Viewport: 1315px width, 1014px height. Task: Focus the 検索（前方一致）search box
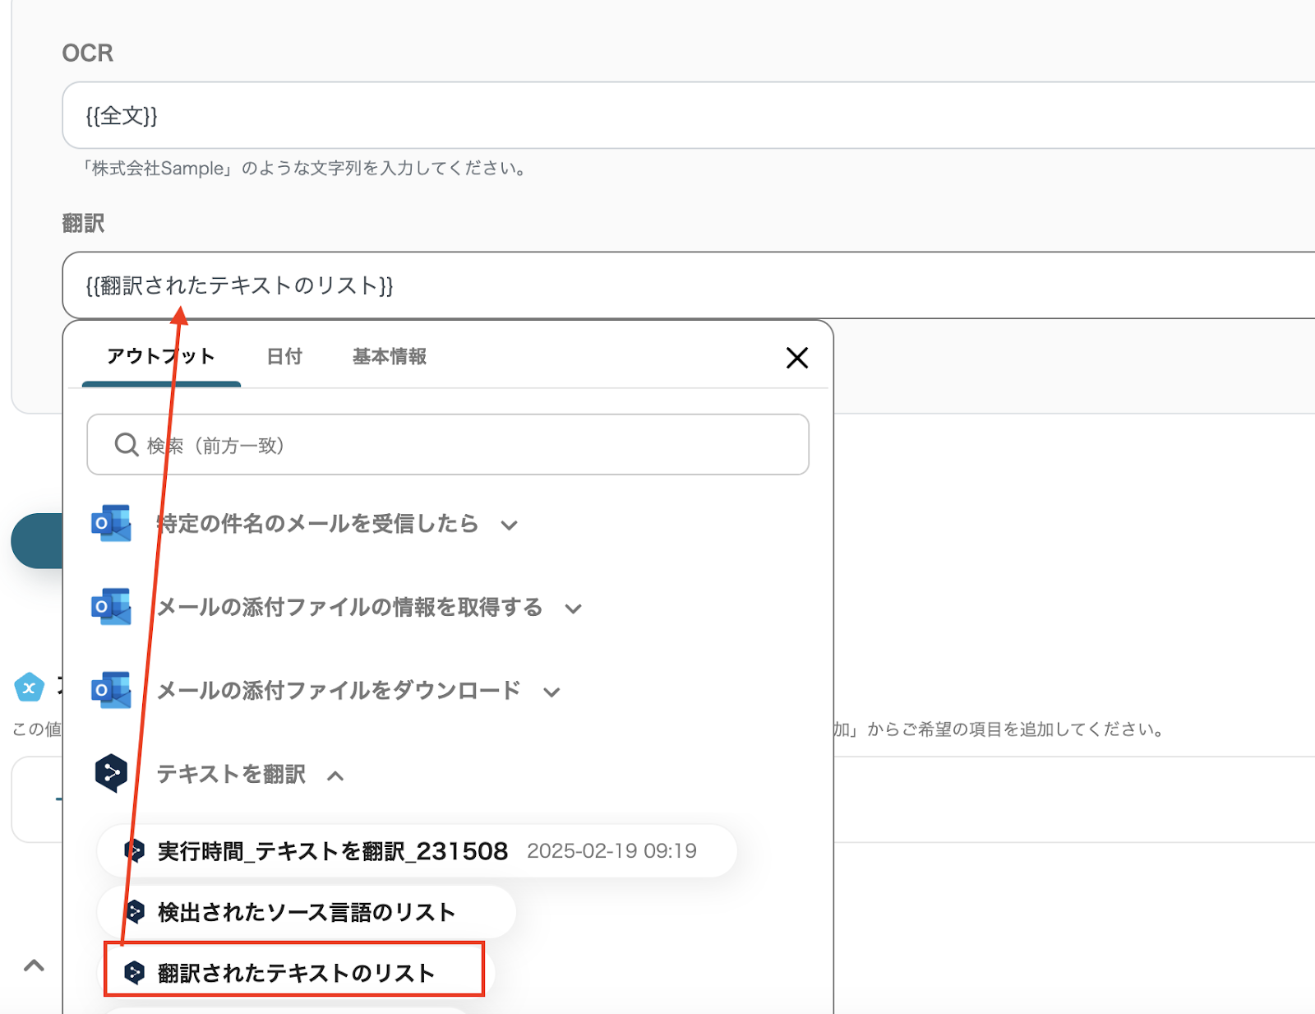[448, 445]
